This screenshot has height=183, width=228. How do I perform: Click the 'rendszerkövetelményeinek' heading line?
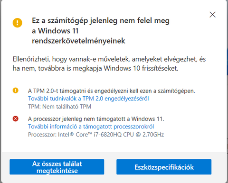click(x=78, y=41)
